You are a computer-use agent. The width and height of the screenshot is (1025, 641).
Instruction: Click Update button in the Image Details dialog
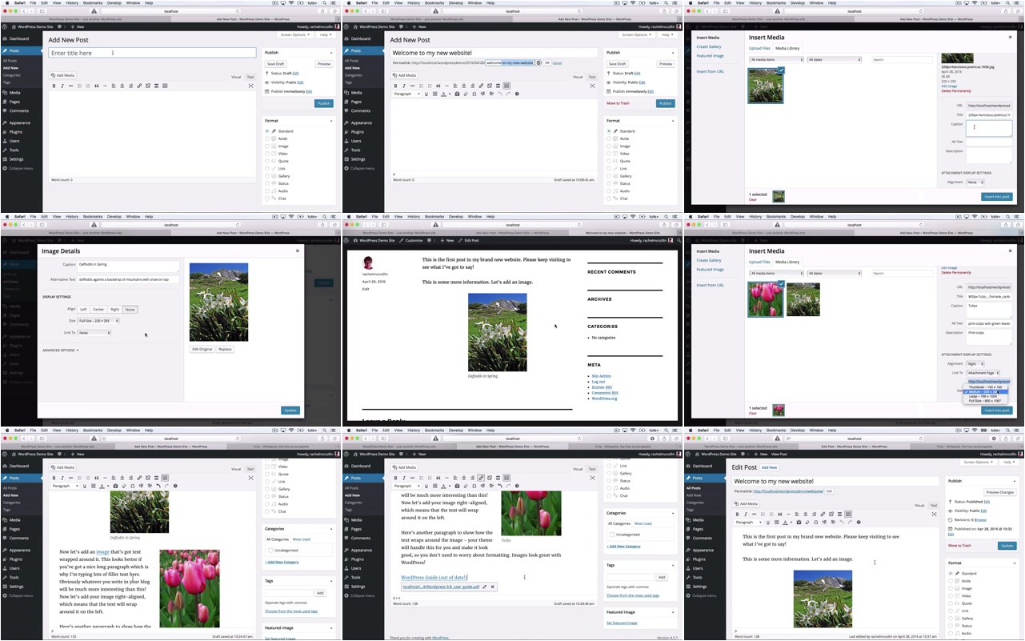(x=290, y=410)
